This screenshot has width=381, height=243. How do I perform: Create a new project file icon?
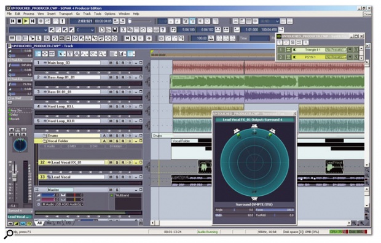pyautogui.click(x=102, y=29)
